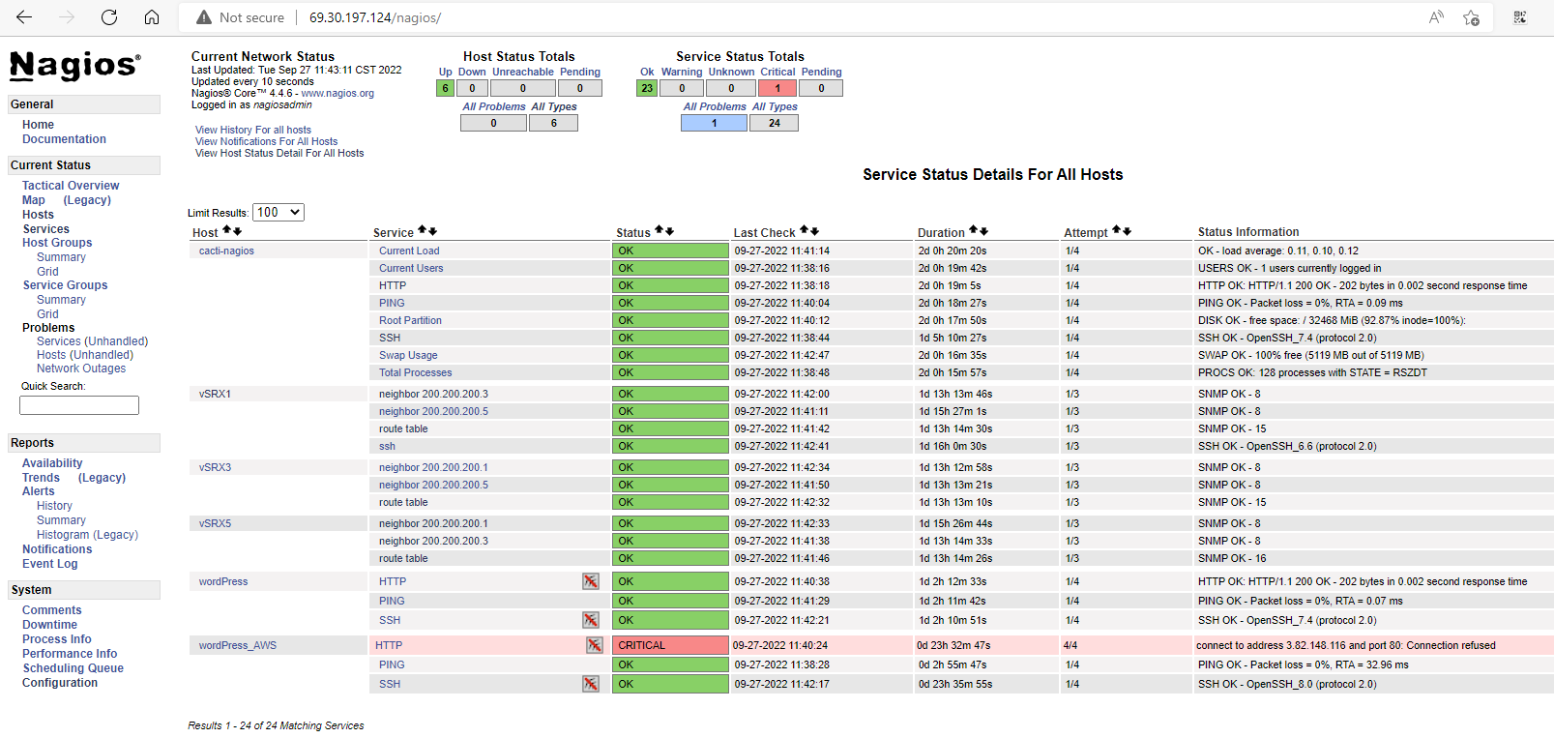Click the red Critical services count box
Image resolution: width=1554 pixels, height=738 pixels.
(x=777, y=88)
